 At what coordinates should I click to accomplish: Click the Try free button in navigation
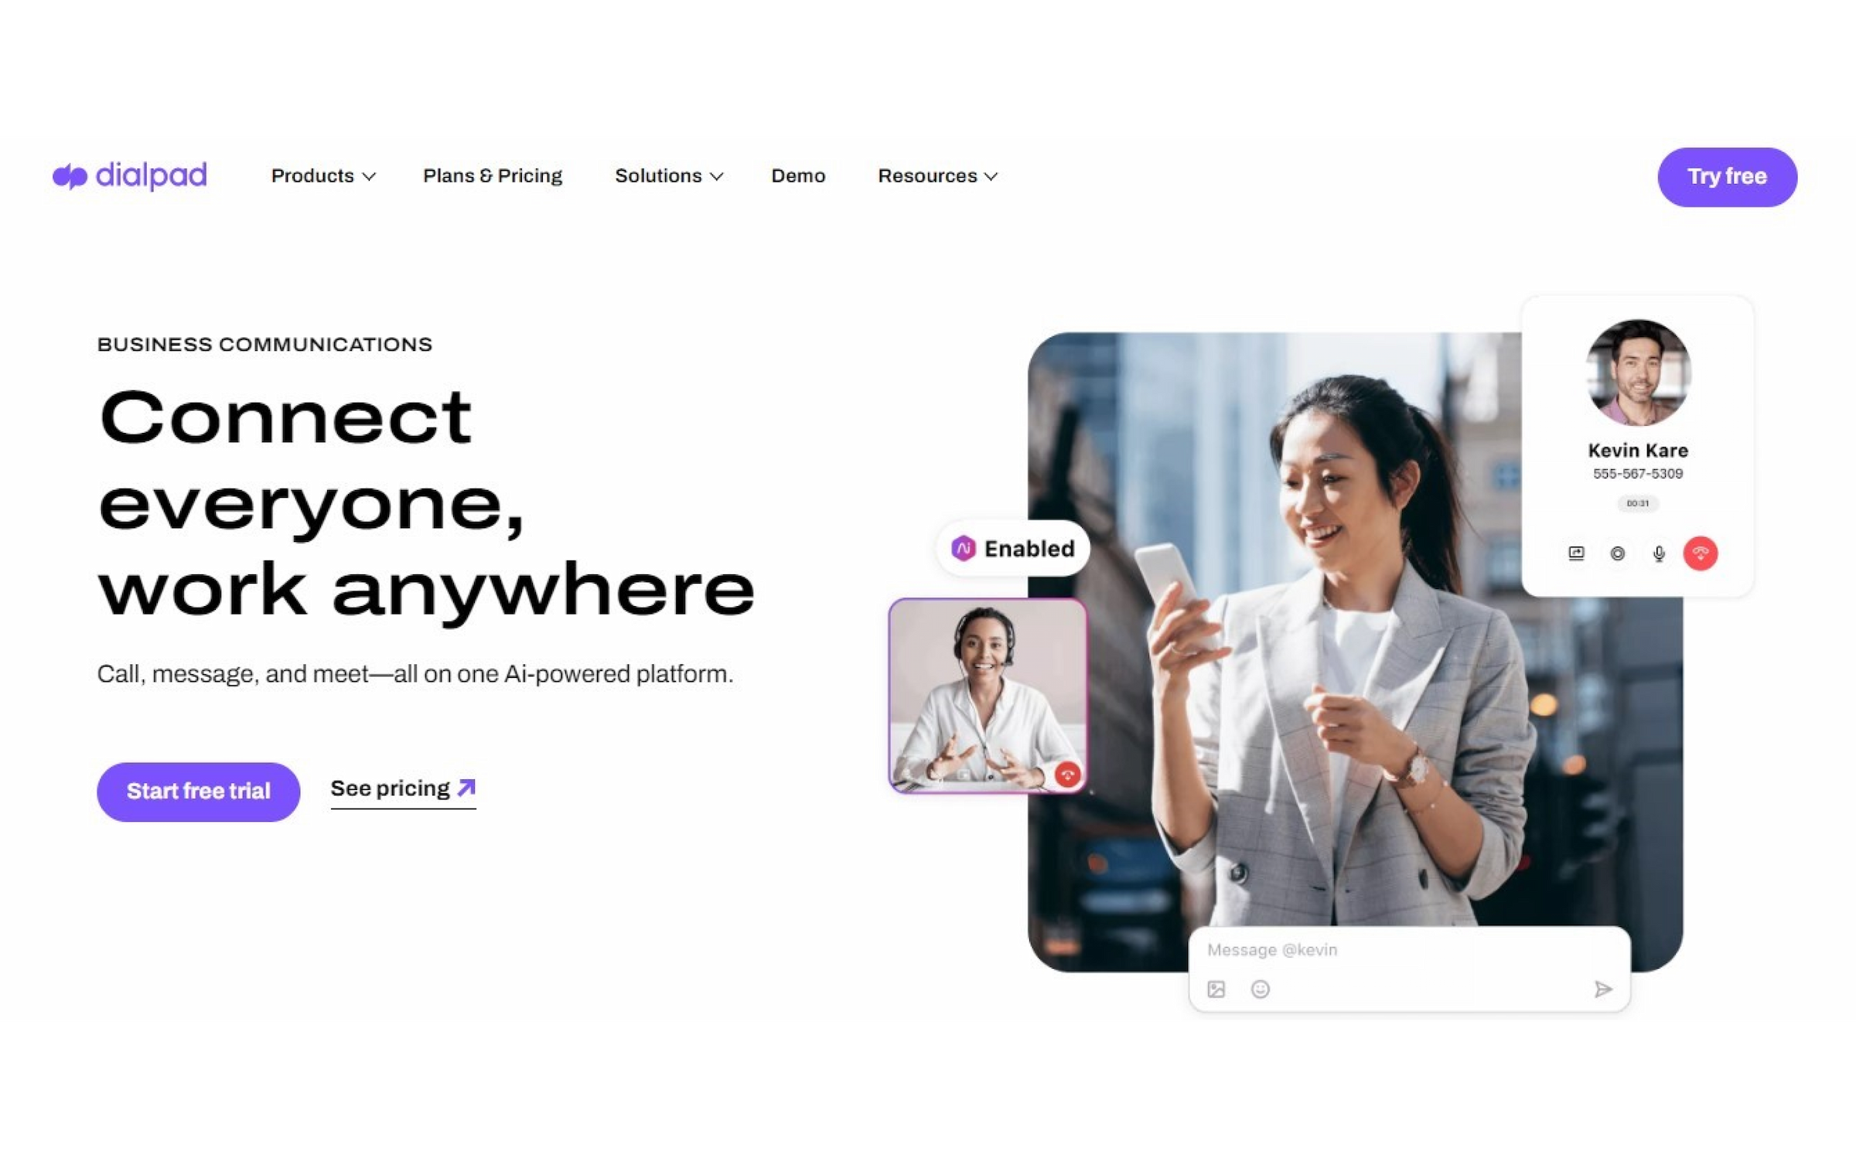pyautogui.click(x=1727, y=175)
